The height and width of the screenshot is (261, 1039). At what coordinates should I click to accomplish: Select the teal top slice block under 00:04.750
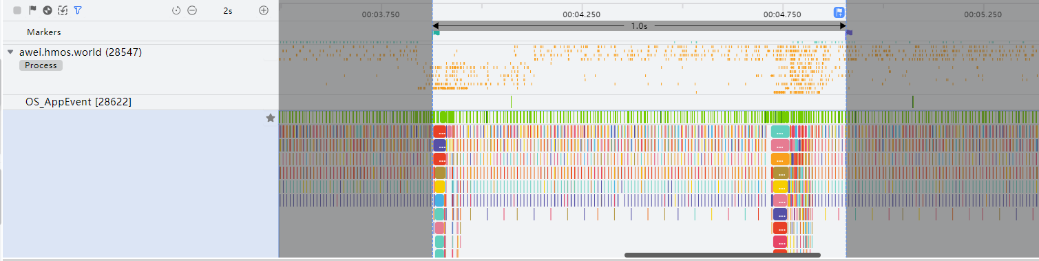779,132
